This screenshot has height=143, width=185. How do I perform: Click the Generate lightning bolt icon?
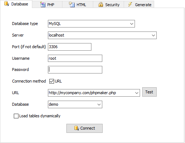click(130, 4)
